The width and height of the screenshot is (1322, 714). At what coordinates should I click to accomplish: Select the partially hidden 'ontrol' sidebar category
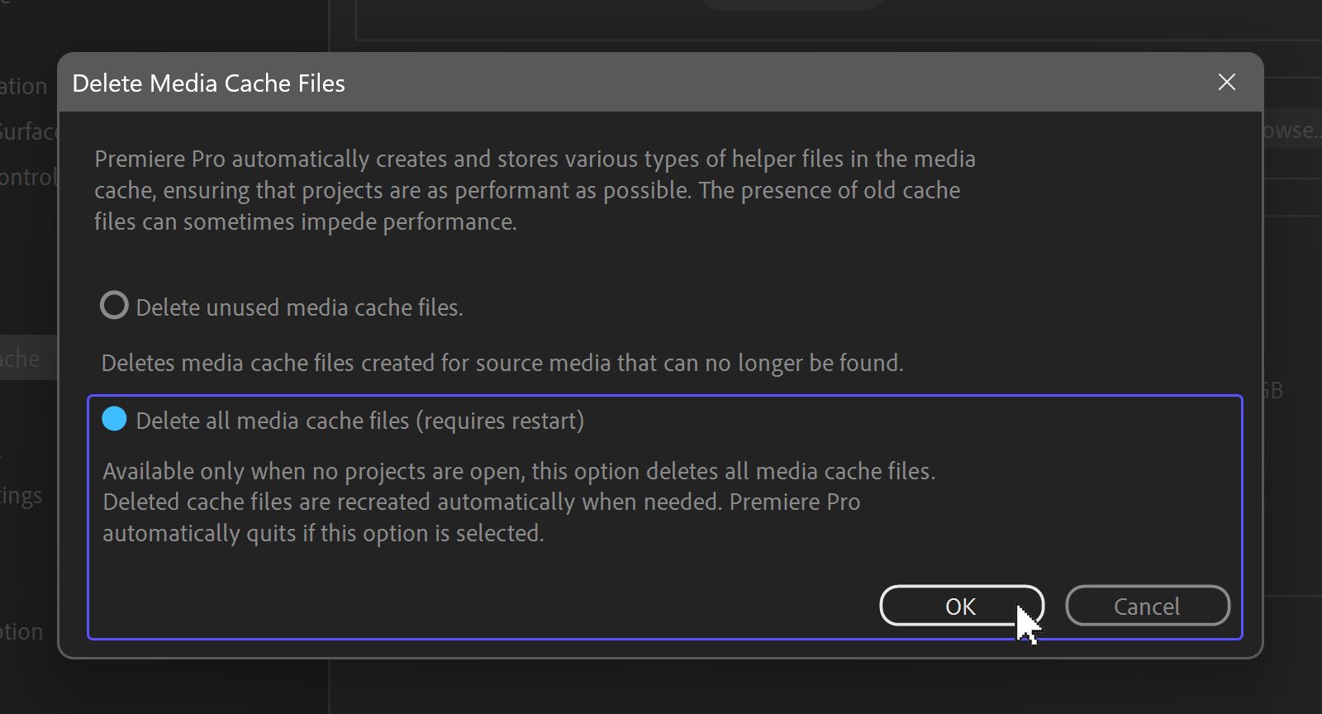pyautogui.click(x=28, y=177)
